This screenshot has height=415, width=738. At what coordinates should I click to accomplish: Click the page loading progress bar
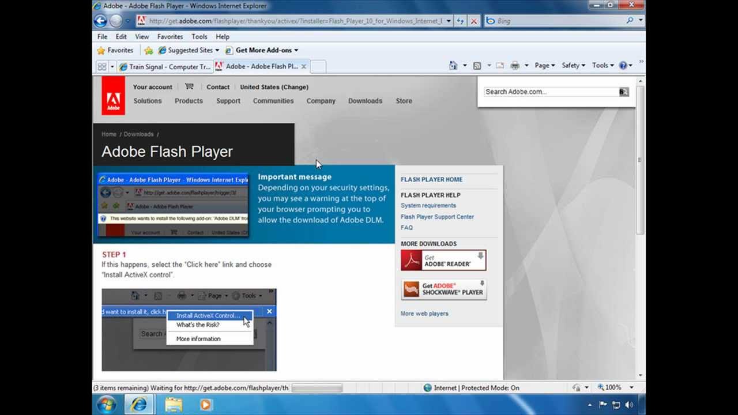[x=317, y=388]
